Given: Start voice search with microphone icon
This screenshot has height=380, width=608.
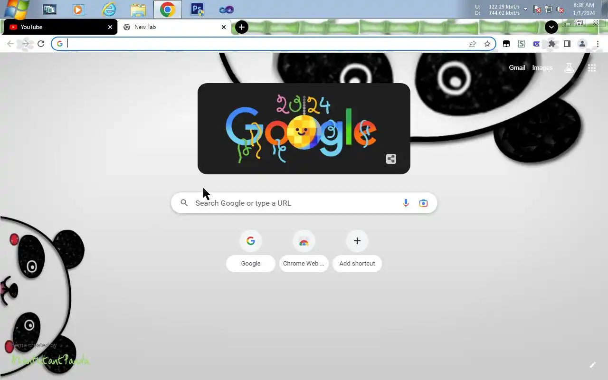Looking at the screenshot, I should click(406, 203).
